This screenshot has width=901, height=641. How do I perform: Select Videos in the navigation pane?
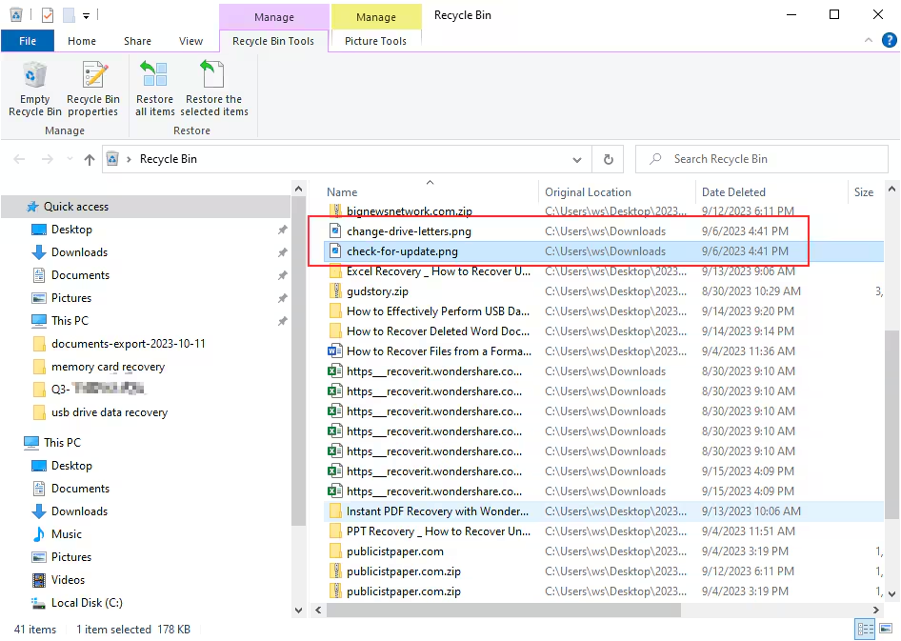[68, 580]
